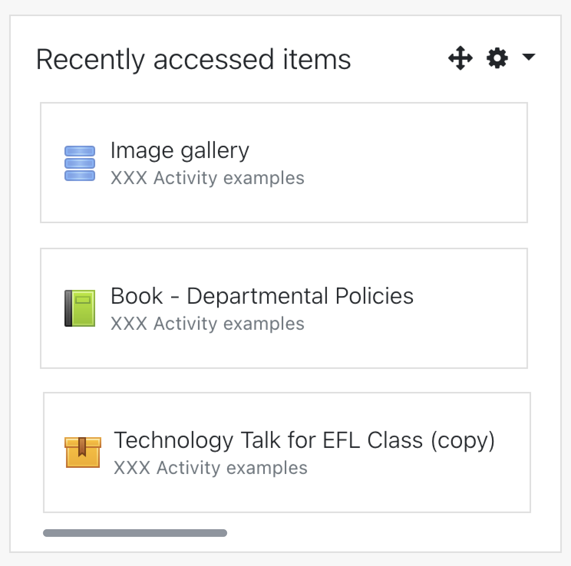Viewport: 571px width, 566px height.
Task: Click the move block crosshair icon
Action: click(x=460, y=58)
